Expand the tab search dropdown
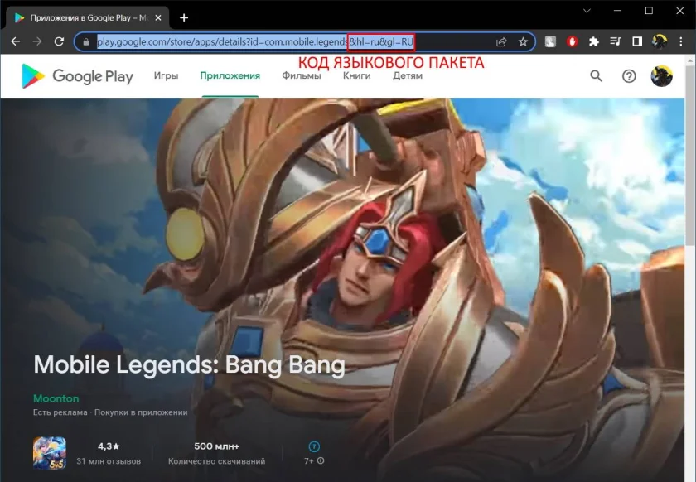Screen dimensions: 696x482 pyautogui.click(x=587, y=11)
